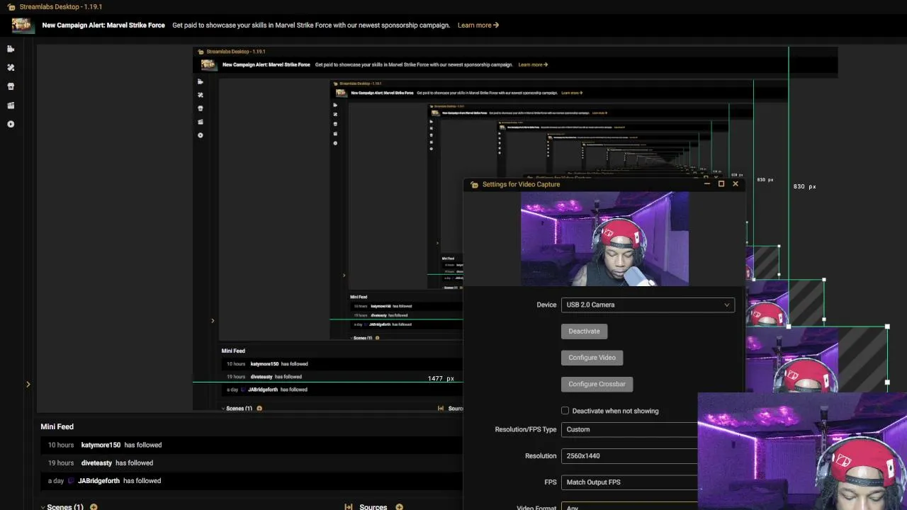Image resolution: width=907 pixels, height=510 pixels.
Task: Open the App Store icon in main left sidebar
Action: point(11,86)
